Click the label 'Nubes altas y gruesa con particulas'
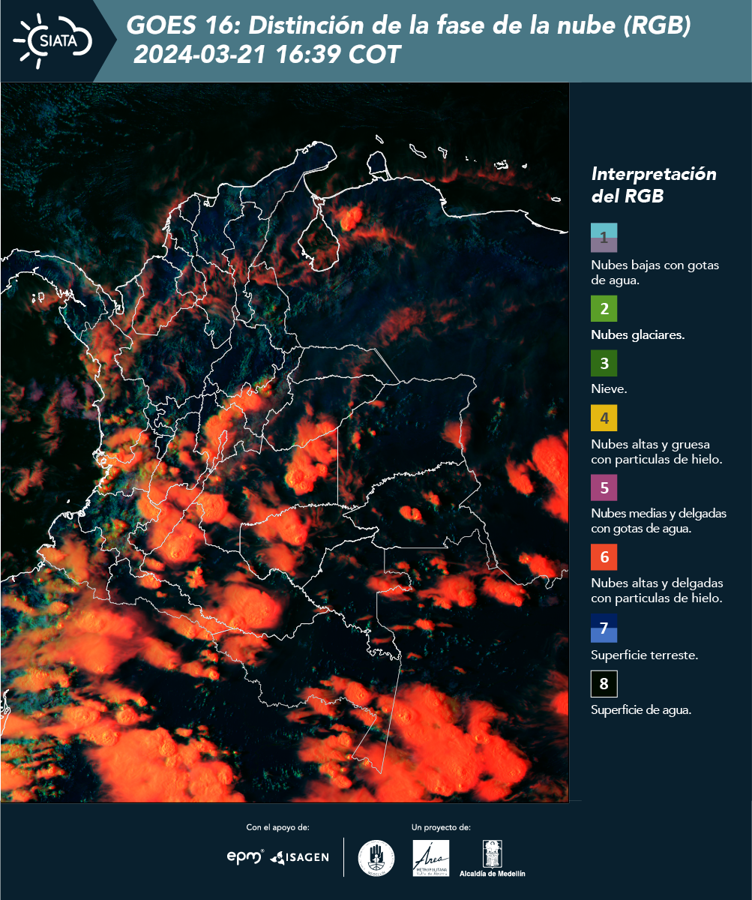The height and width of the screenshot is (900, 752). 656,451
